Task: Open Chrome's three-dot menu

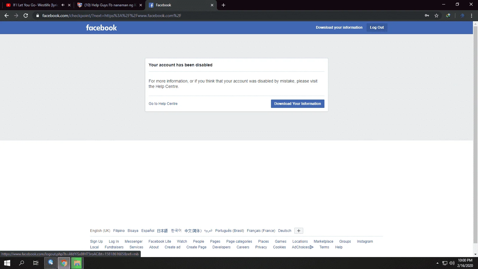Action: point(472,16)
